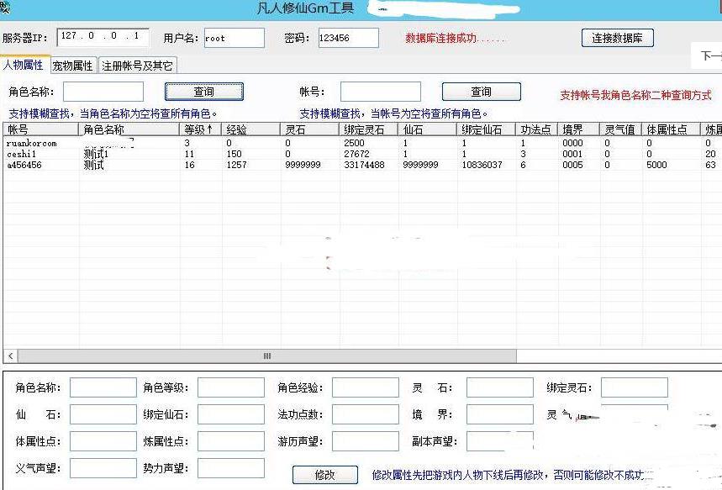
Task: Click the 帐号 search box
Action: (379, 91)
